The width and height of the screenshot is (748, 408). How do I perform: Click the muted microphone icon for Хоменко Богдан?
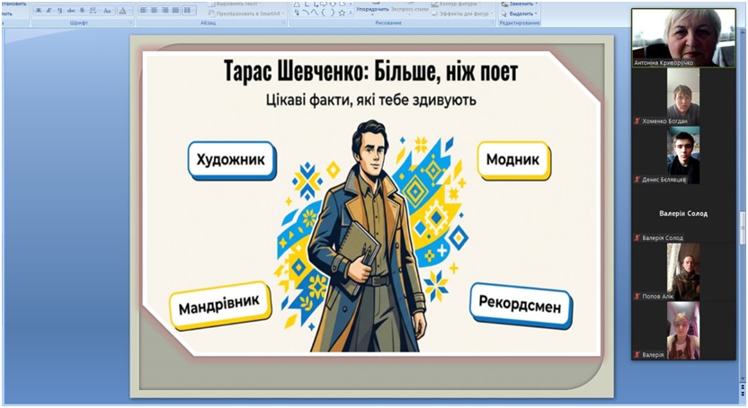(637, 120)
